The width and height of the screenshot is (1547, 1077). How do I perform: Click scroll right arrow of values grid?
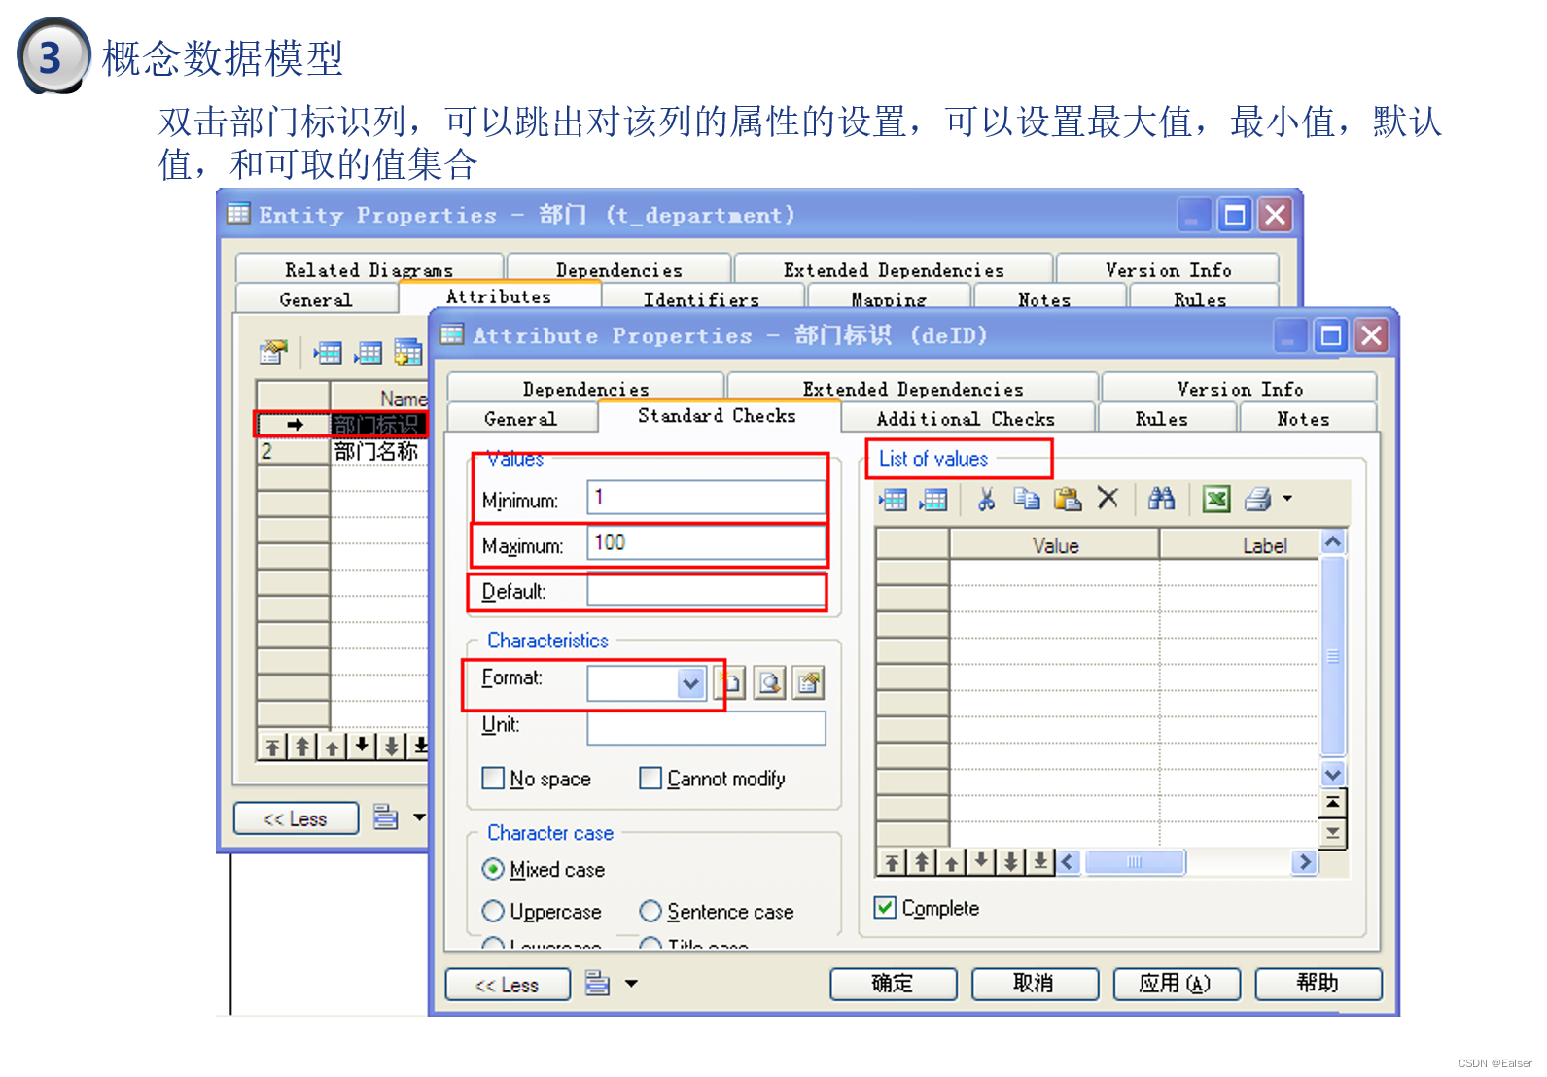pyautogui.click(x=1304, y=862)
